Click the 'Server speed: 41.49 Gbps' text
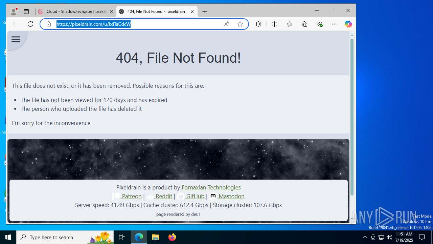Viewport: 433px width, 244px height. tap(107, 205)
